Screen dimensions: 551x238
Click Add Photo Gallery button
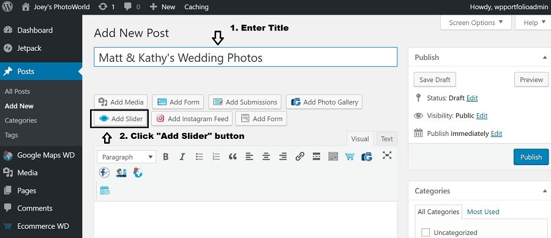(324, 102)
